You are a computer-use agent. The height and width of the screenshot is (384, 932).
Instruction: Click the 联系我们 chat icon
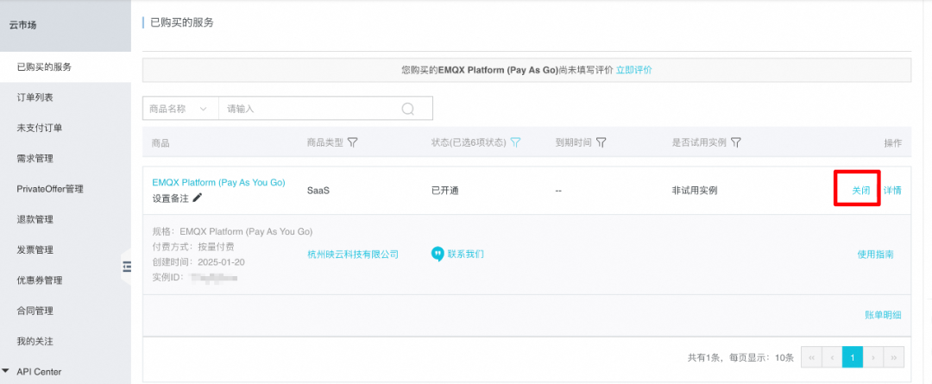(438, 254)
